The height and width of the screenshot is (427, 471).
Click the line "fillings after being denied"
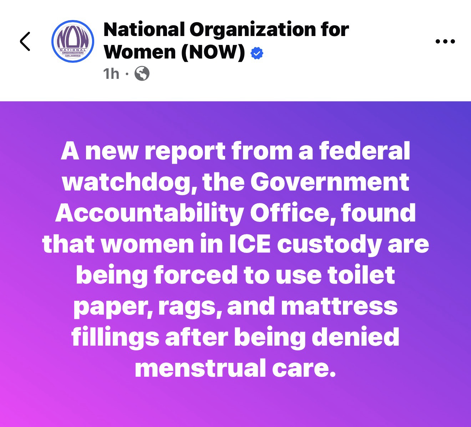coord(235,337)
